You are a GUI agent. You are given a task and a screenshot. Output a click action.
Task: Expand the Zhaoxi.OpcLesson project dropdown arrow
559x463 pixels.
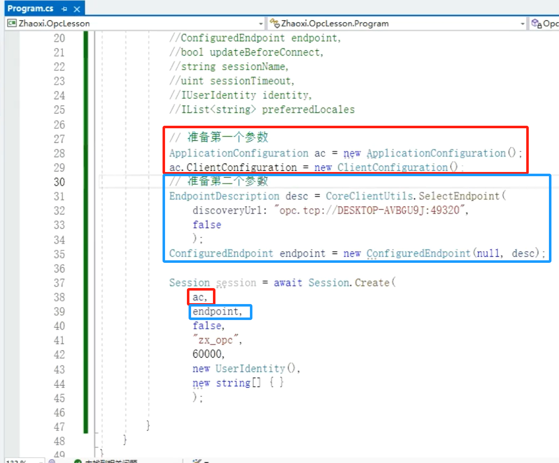(x=261, y=24)
